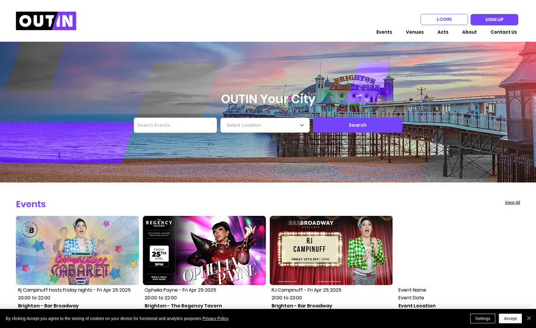Click the LOGIN button
536x328 pixels.
[x=444, y=19]
